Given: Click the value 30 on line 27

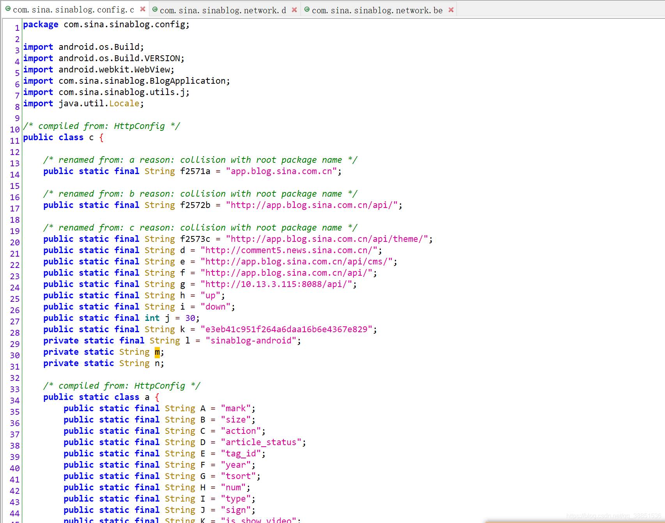Looking at the screenshot, I should [x=190, y=318].
